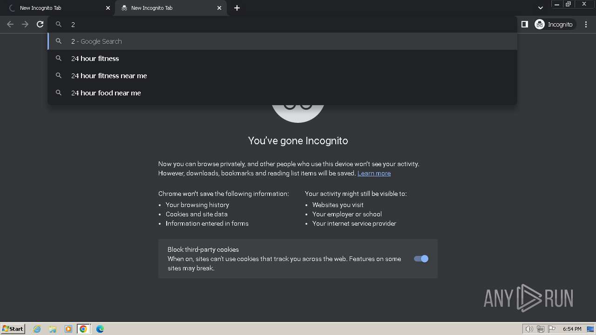Open the Windows Start button
The width and height of the screenshot is (596, 335).
point(13,328)
